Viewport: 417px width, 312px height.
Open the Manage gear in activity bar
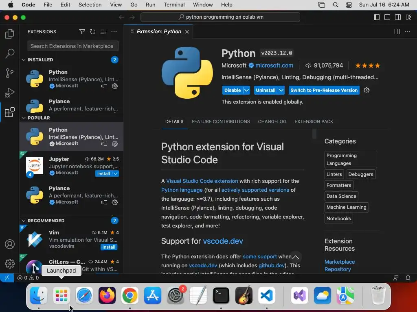[x=10, y=263]
